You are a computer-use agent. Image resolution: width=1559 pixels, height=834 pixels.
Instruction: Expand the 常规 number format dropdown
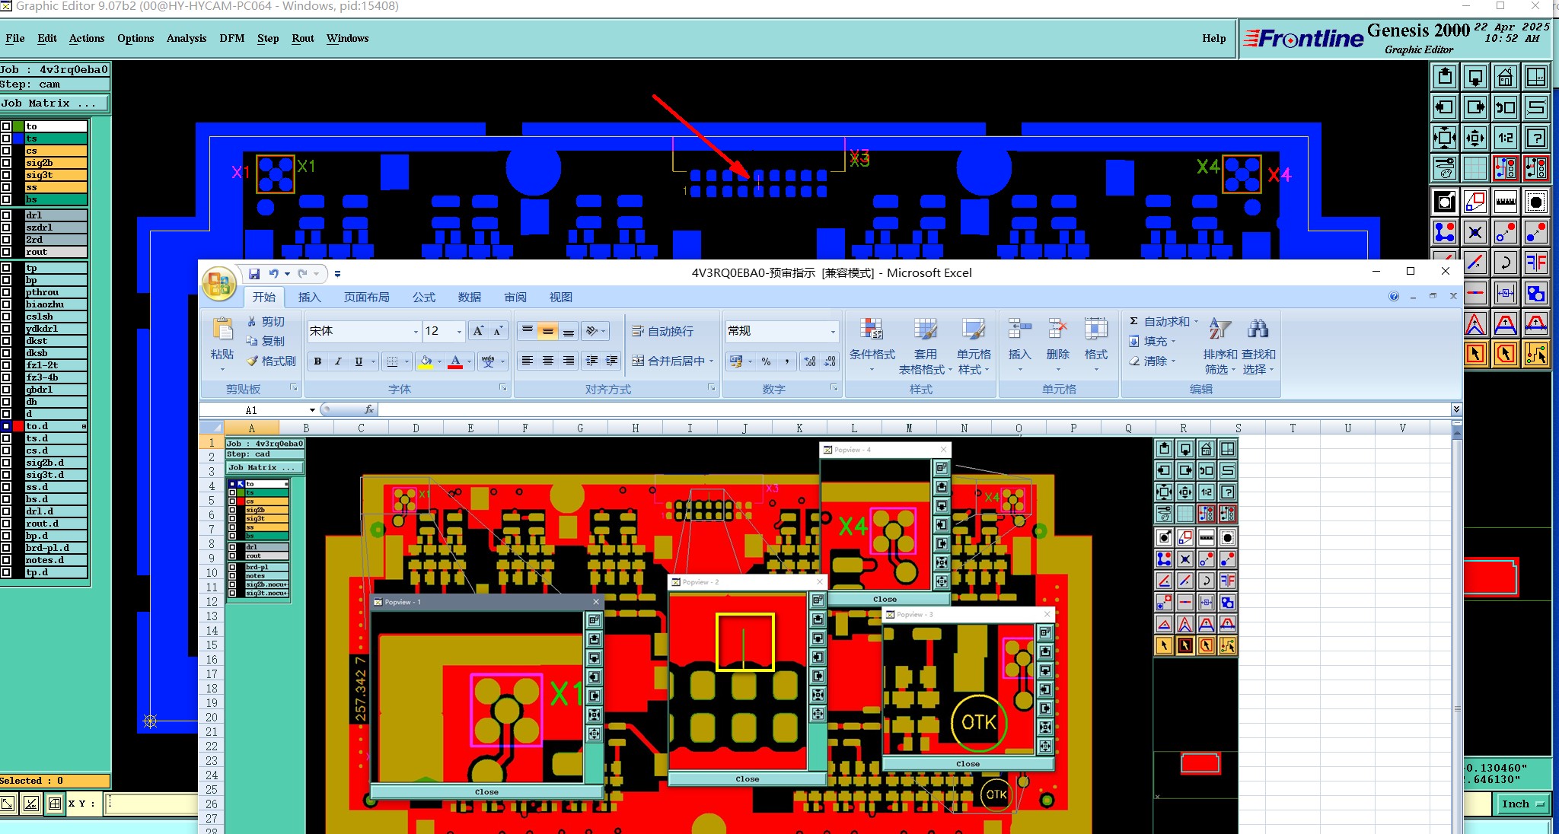pos(832,331)
